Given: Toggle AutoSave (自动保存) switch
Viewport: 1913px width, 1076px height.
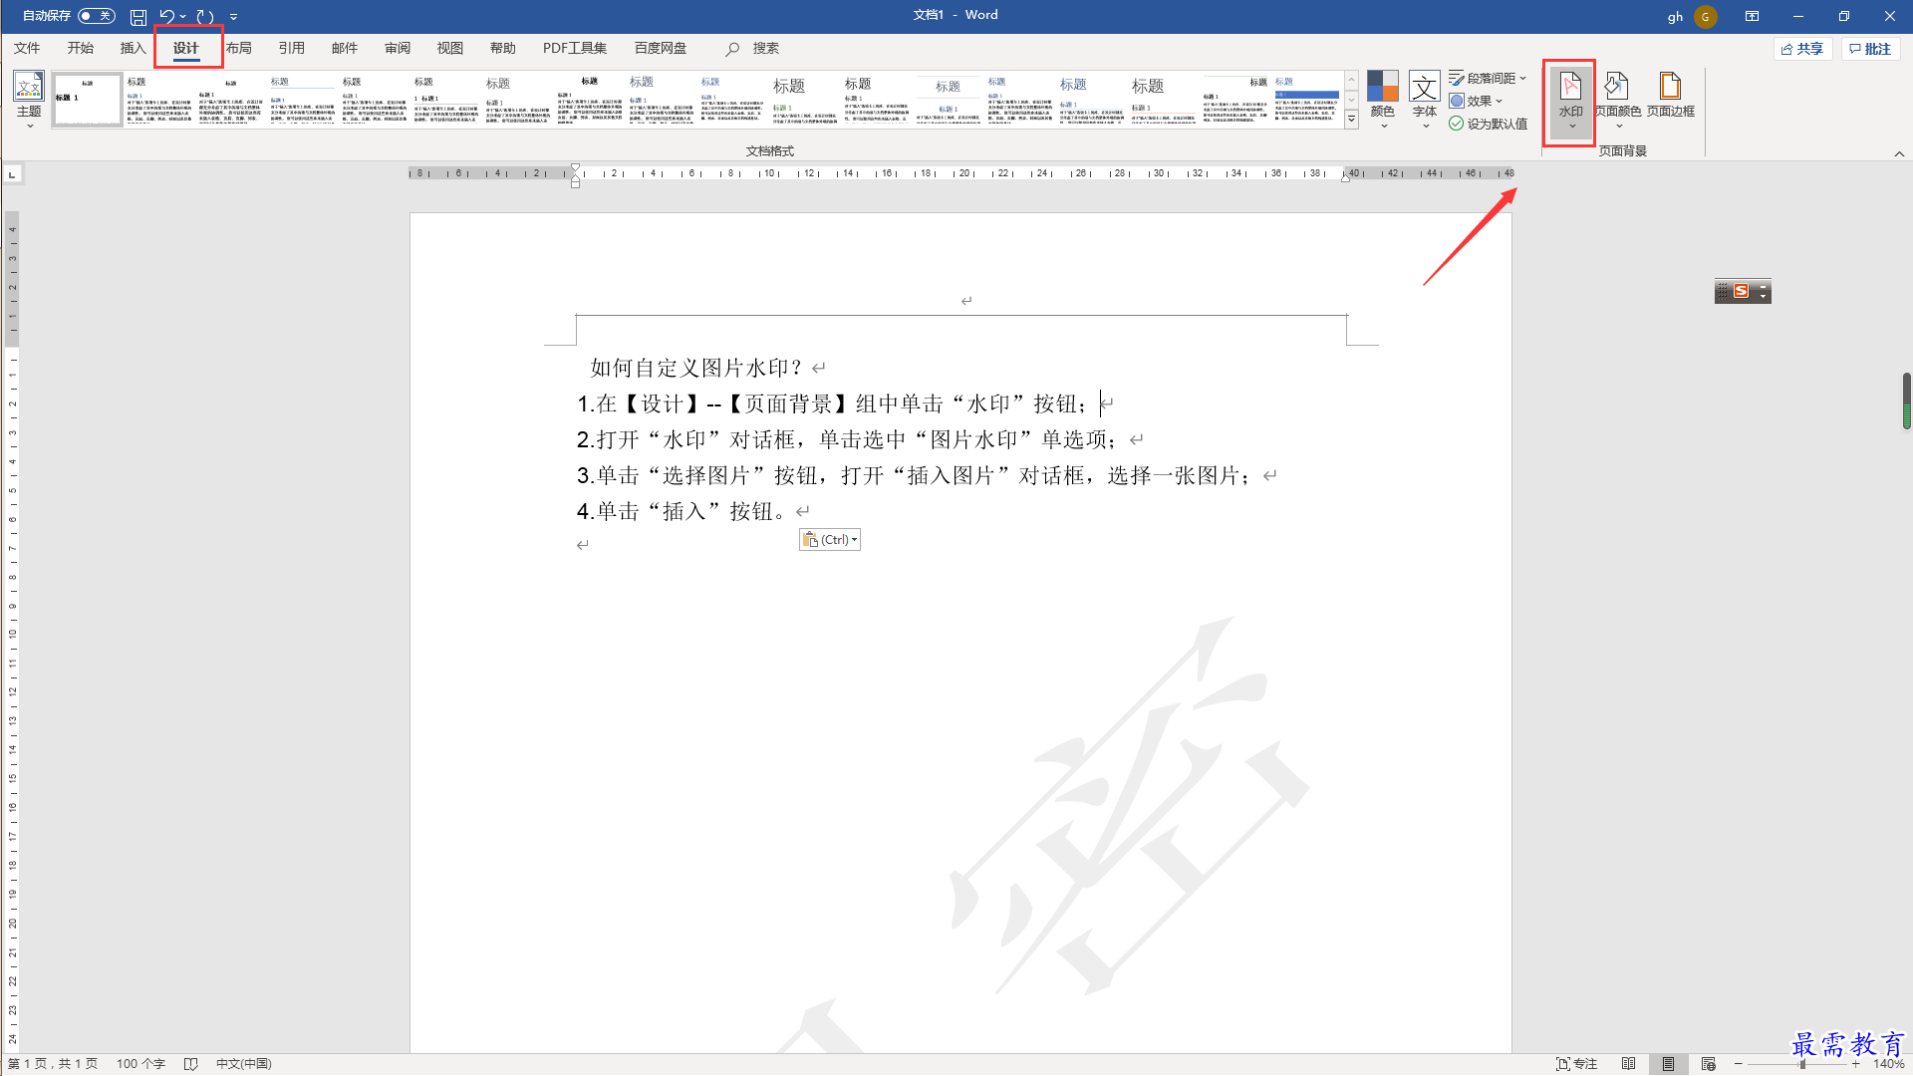Looking at the screenshot, I should (97, 16).
